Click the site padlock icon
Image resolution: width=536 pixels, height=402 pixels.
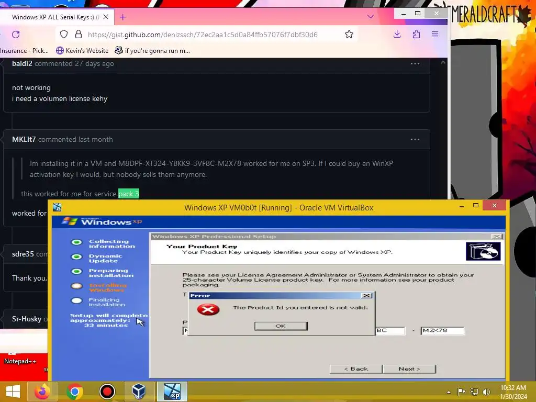pyautogui.click(x=79, y=34)
